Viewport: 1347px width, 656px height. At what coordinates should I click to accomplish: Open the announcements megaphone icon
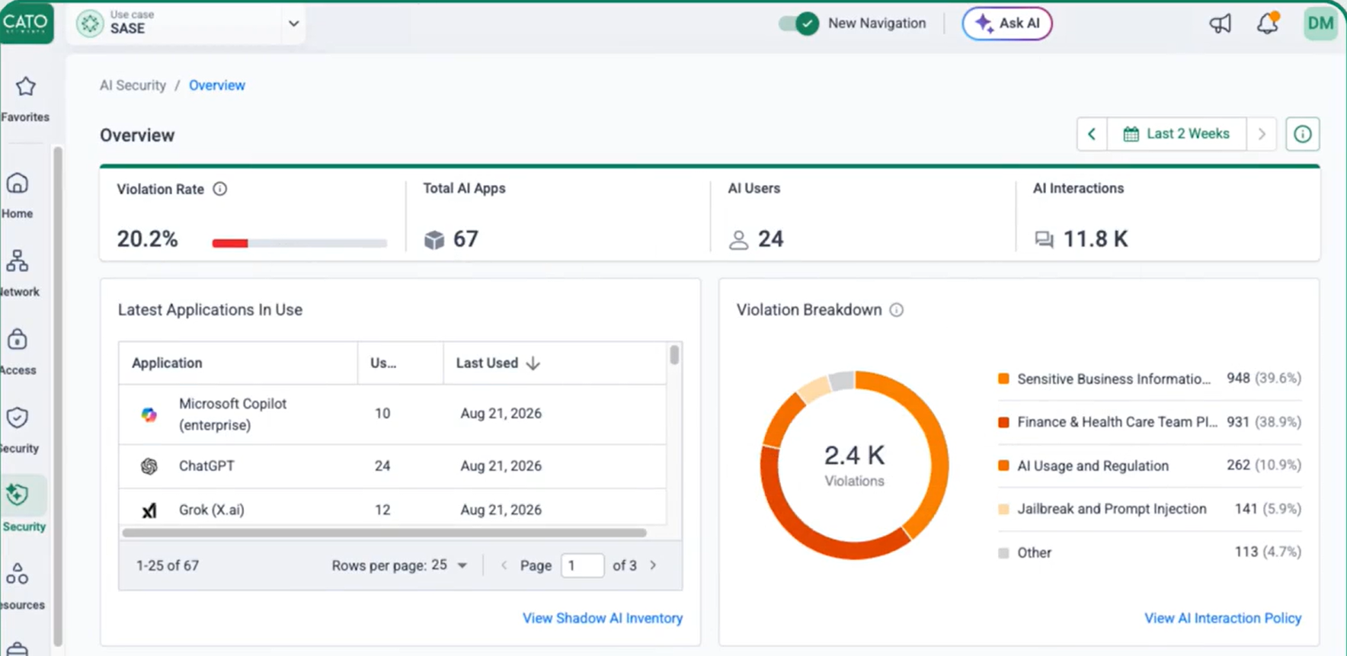pyautogui.click(x=1221, y=24)
